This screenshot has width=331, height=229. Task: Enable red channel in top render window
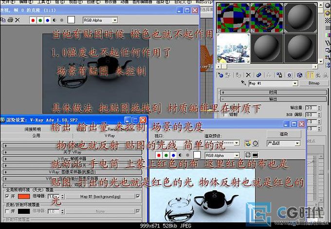tap(32, 20)
